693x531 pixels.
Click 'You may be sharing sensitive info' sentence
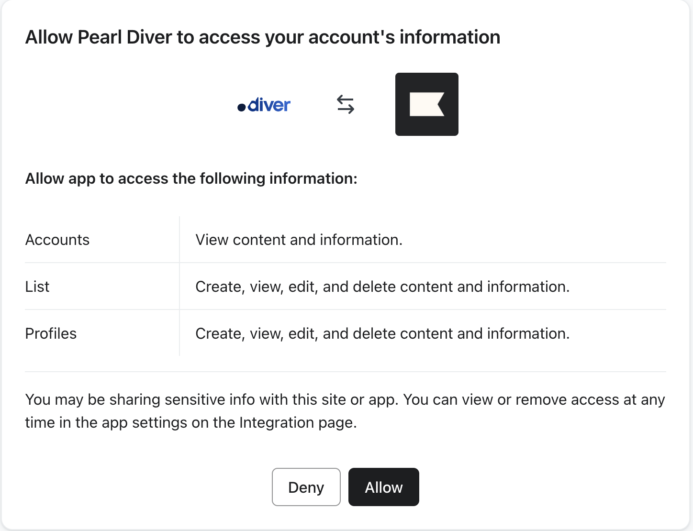(x=212, y=399)
